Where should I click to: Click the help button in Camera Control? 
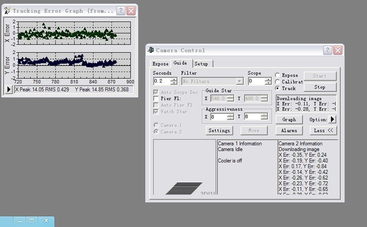click(328, 50)
